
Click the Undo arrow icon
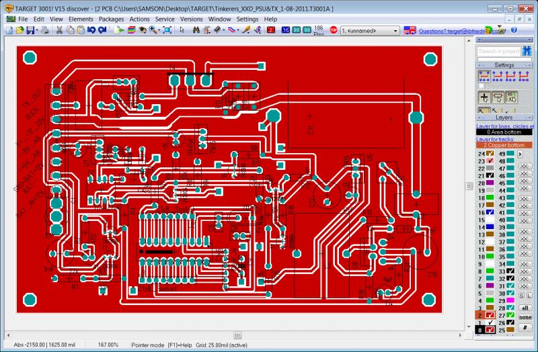[92, 30]
